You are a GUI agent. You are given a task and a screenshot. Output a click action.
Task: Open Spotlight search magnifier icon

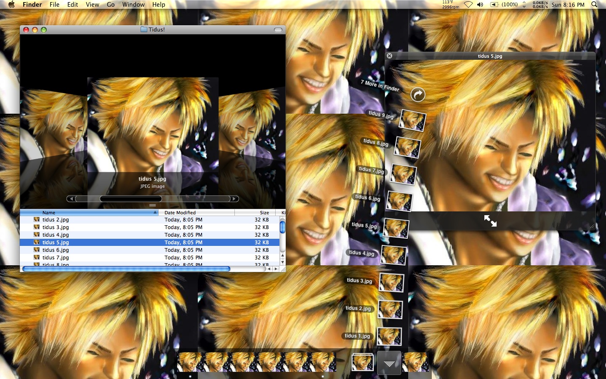point(594,5)
